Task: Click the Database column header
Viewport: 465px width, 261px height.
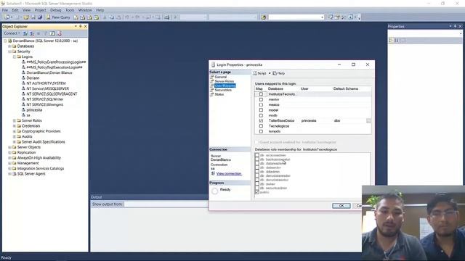Action: coord(275,88)
